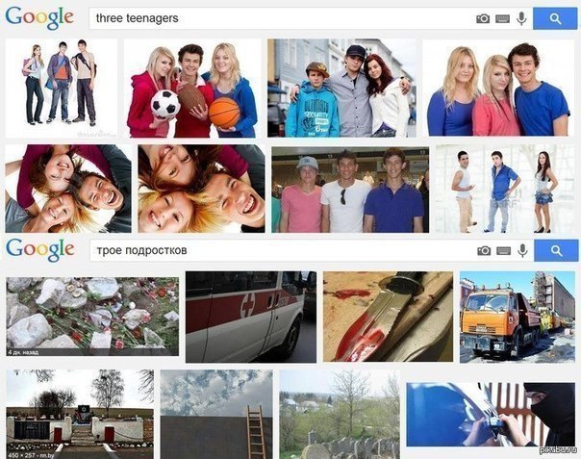Click microphone icon in 'three teenagers' search bar
The width and height of the screenshot is (581, 459).
click(521, 18)
